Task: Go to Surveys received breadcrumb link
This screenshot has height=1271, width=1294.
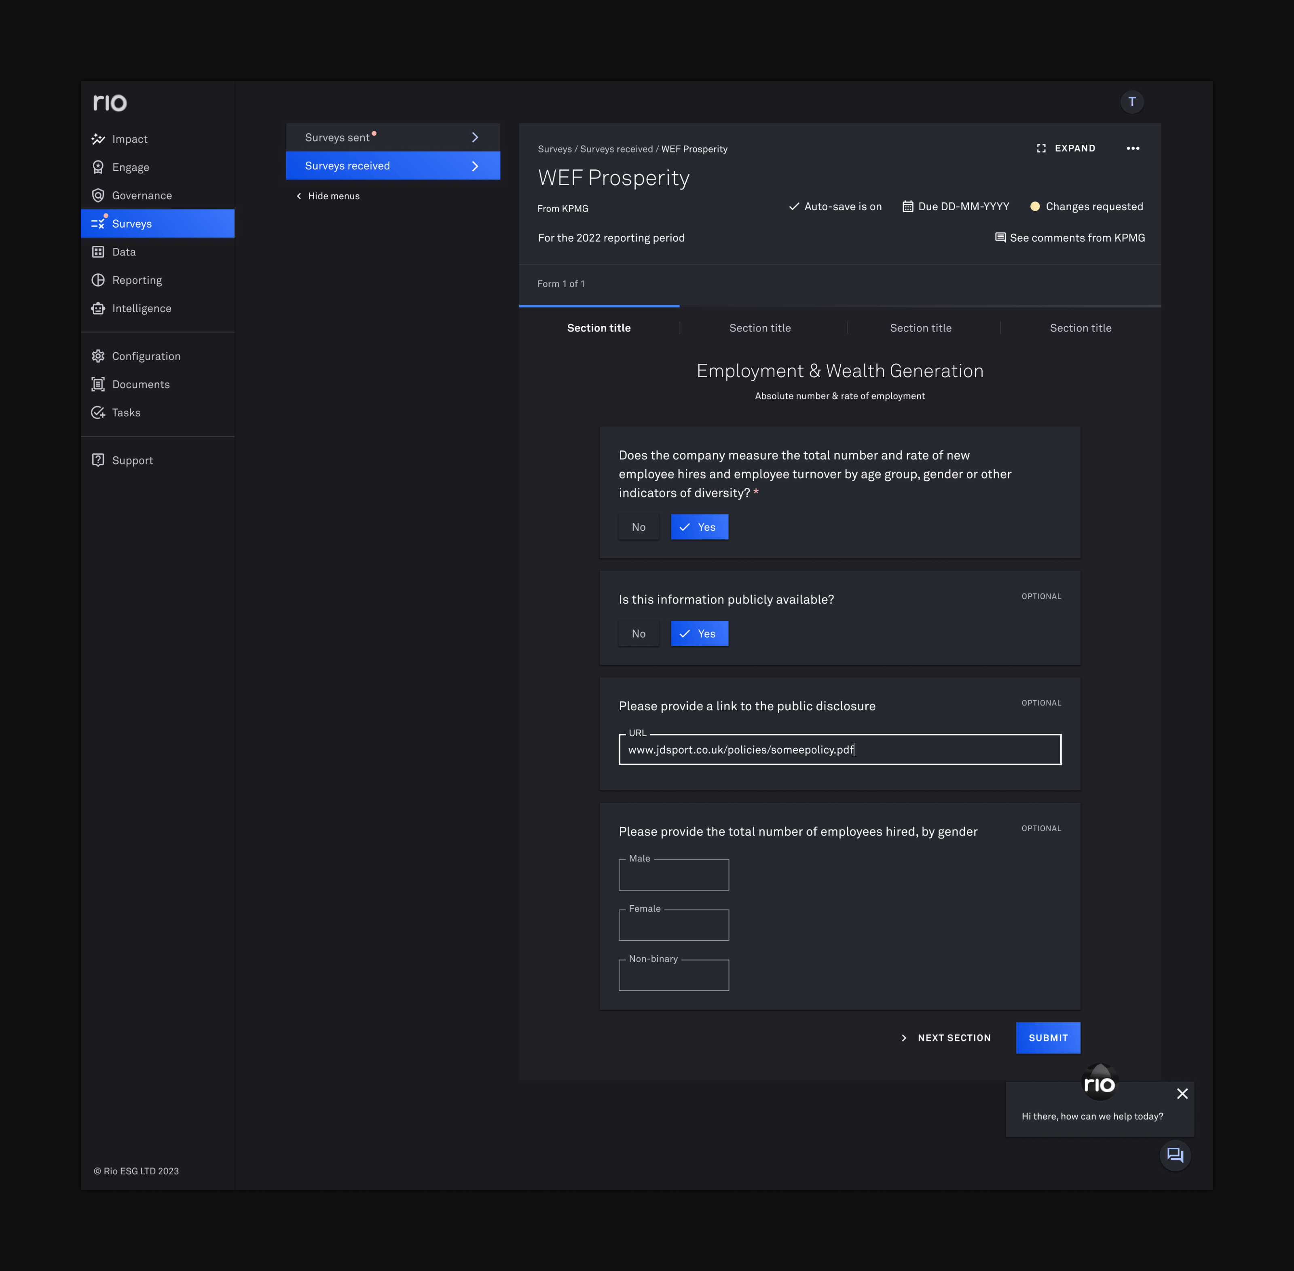Action: click(x=616, y=149)
